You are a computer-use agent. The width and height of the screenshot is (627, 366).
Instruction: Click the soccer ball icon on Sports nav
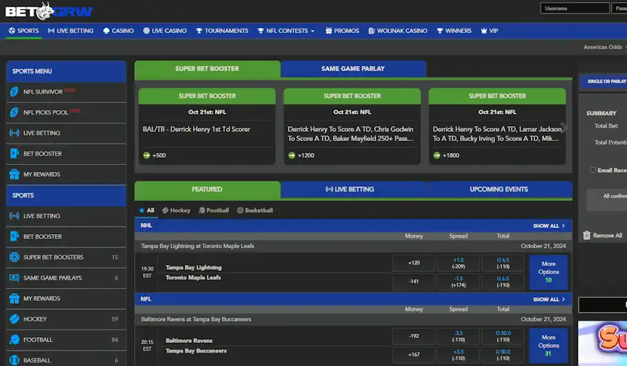(x=12, y=30)
